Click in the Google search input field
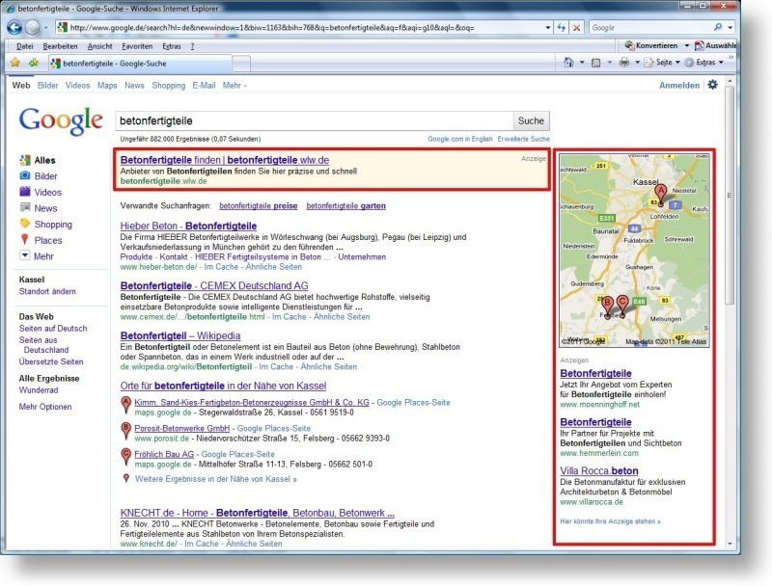772x586 pixels. 315,120
